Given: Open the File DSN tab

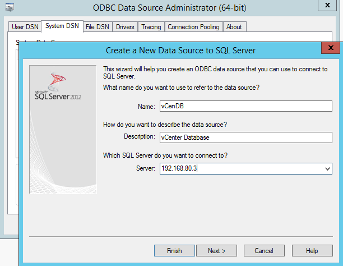Looking at the screenshot, I should pyautogui.click(x=98, y=27).
